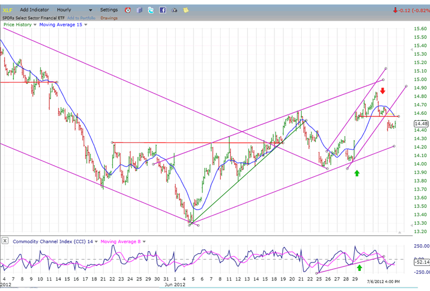
Task: Click the Drawings link
Action: pyautogui.click(x=109, y=18)
